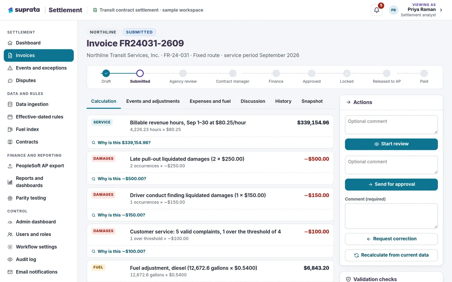Screen dimensions: 452x282
Task: Click the Request correction button
Action: (391, 239)
